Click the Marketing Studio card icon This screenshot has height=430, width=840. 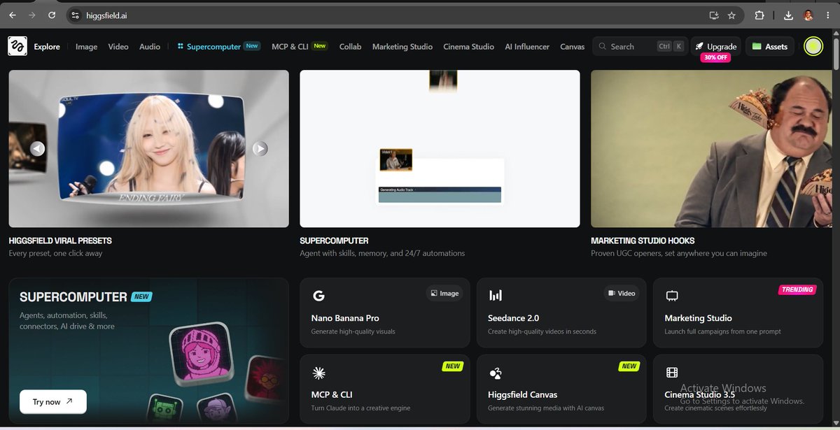672,296
